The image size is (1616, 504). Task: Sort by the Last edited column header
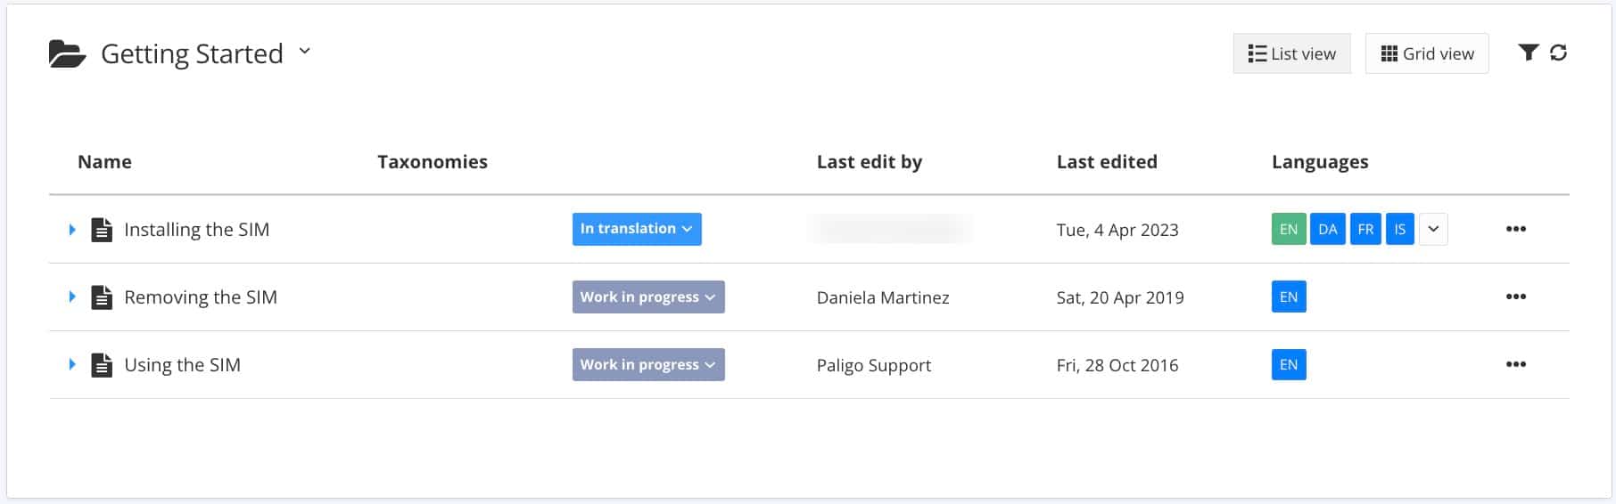point(1106,161)
